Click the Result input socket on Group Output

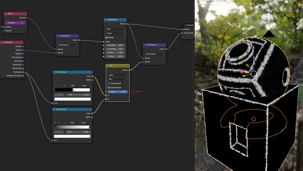[x=183, y=29]
